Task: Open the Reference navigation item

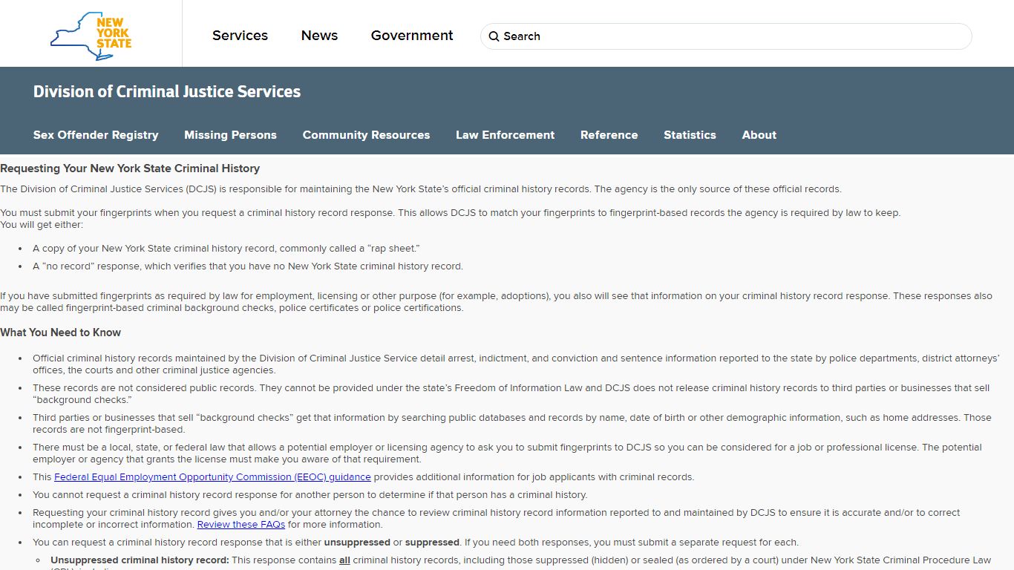Action: click(609, 135)
